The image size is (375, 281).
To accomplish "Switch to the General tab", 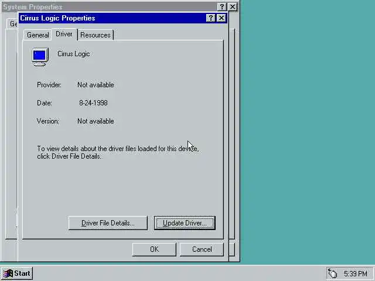I will [x=37, y=35].
